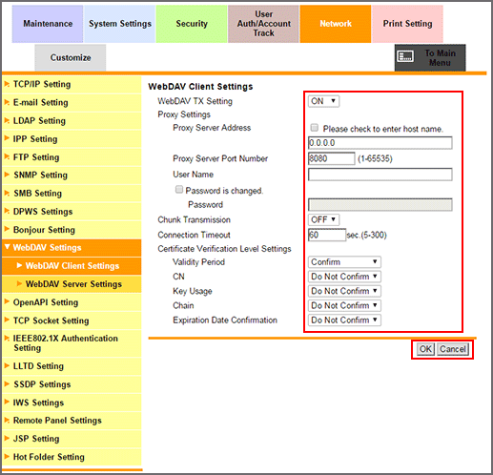The image size is (493, 475).
Task: Open the Print Setting tab
Action: click(x=407, y=24)
